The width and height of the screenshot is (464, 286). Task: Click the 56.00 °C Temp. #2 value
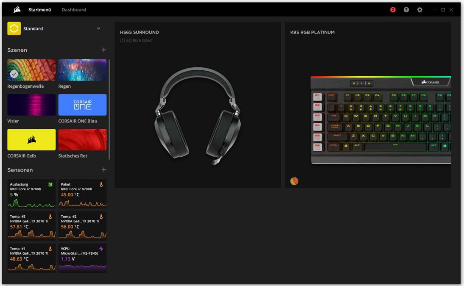70,227
